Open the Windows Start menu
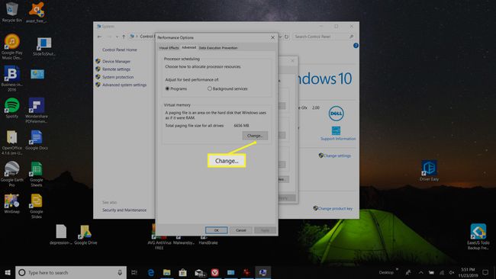The image size is (496, 279). (8, 272)
